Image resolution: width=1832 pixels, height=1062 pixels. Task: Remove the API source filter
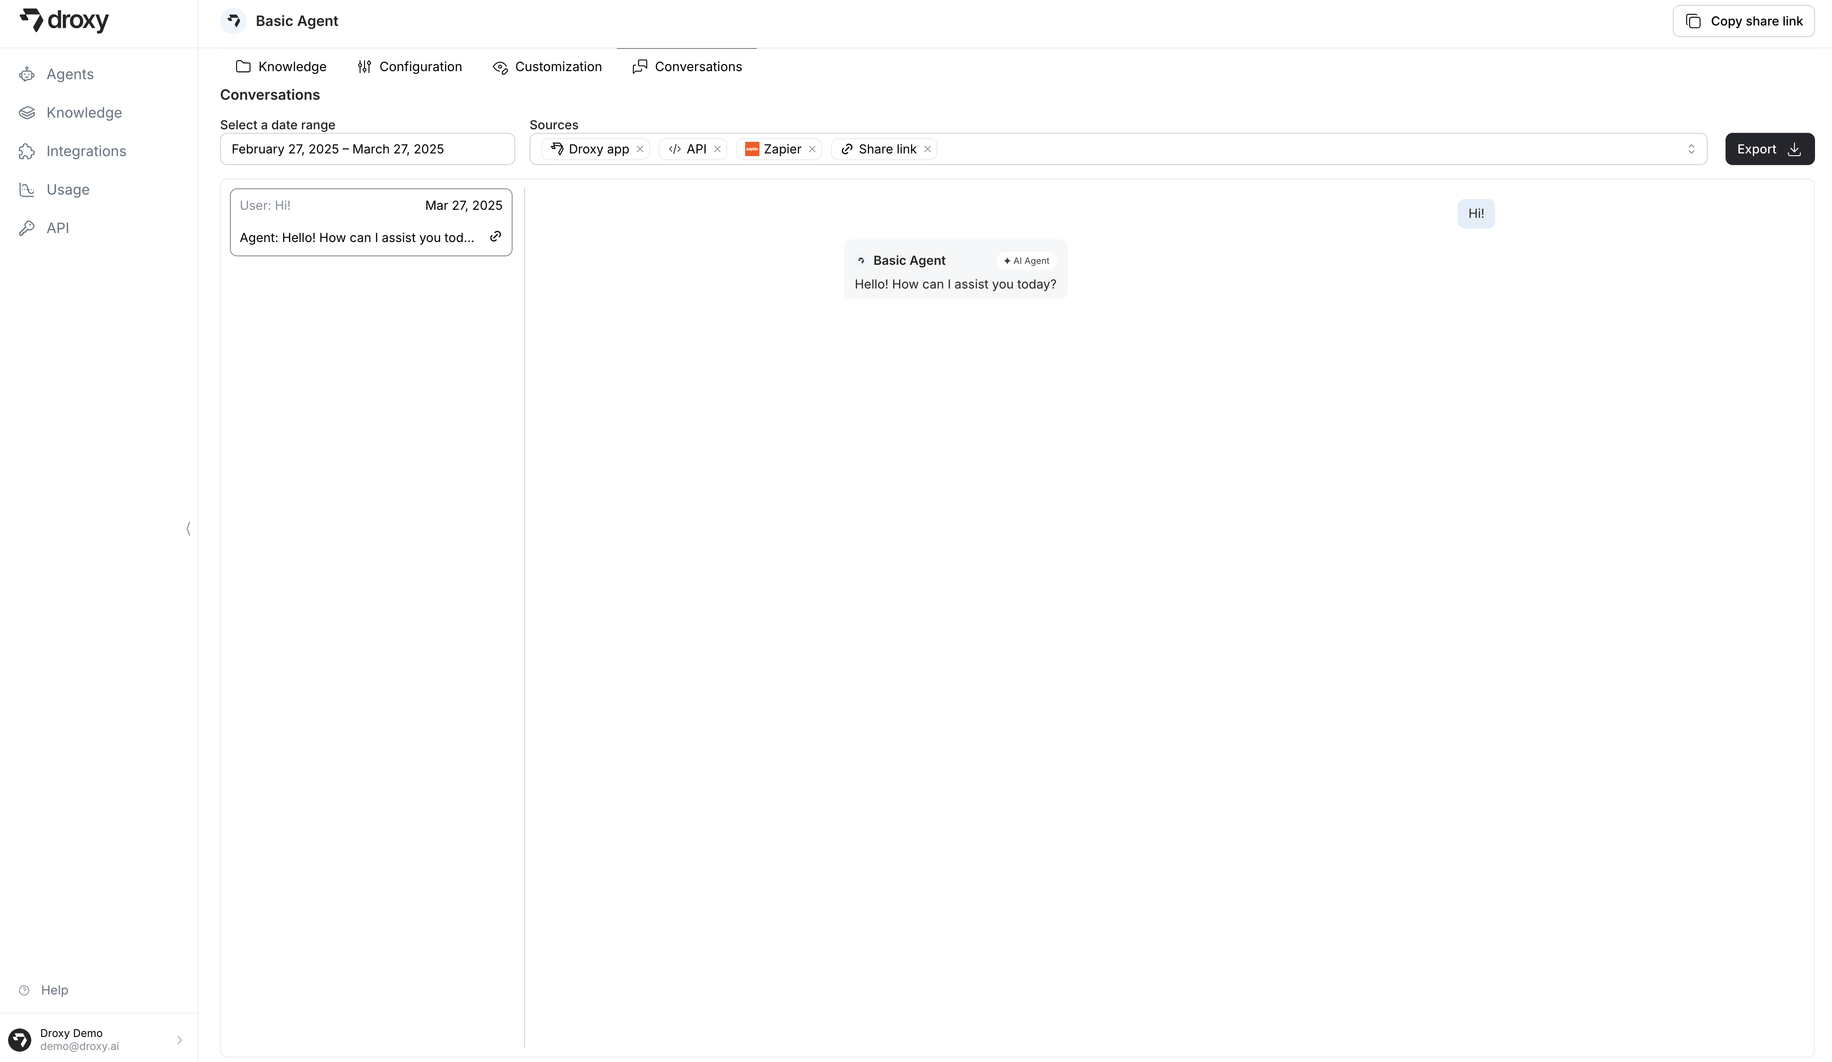pos(717,149)
